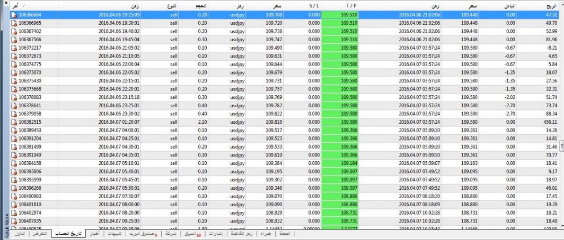Sort by the النوع column header
564x240 pixels.
[x=160, y=6]
